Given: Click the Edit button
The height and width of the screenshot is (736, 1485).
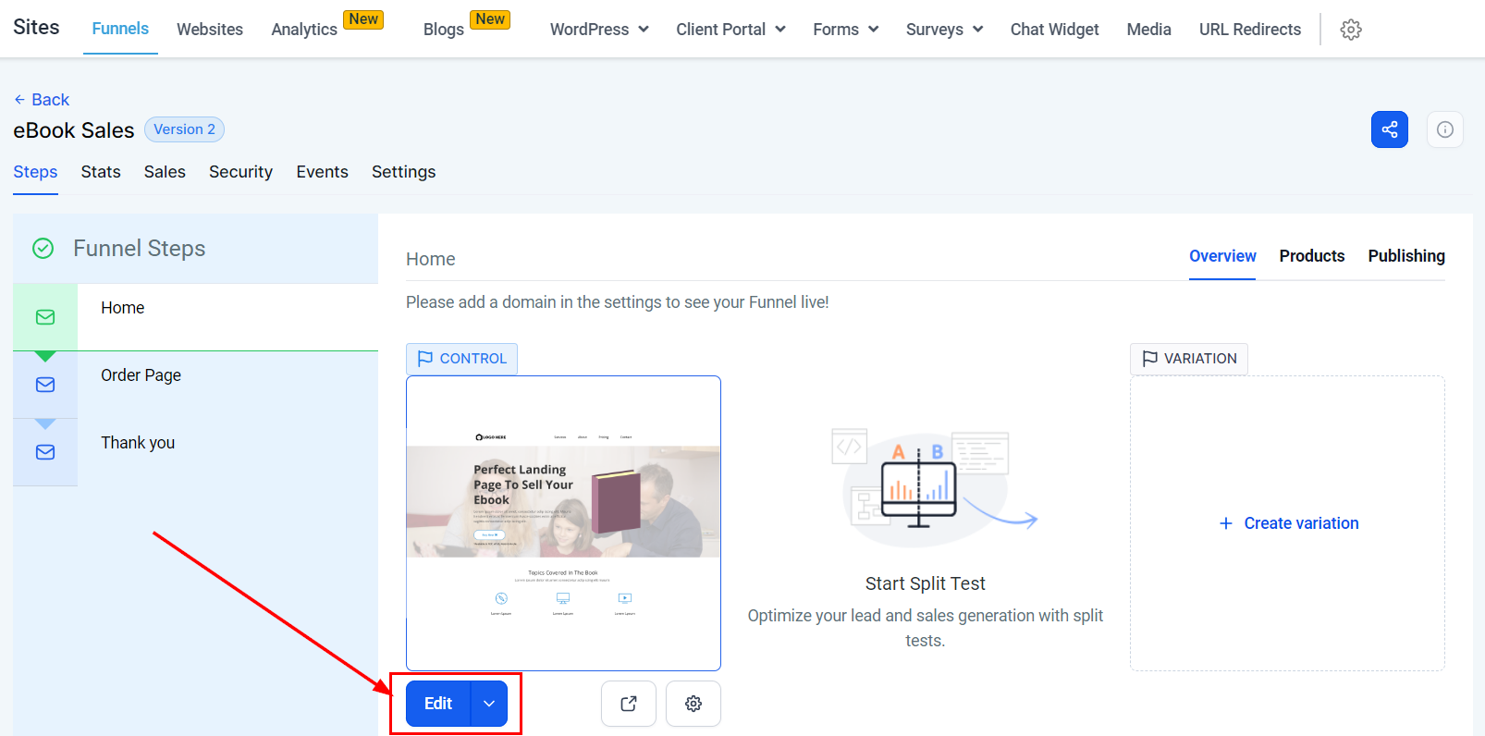Looking at the screenshot, I should click(438, 704).
